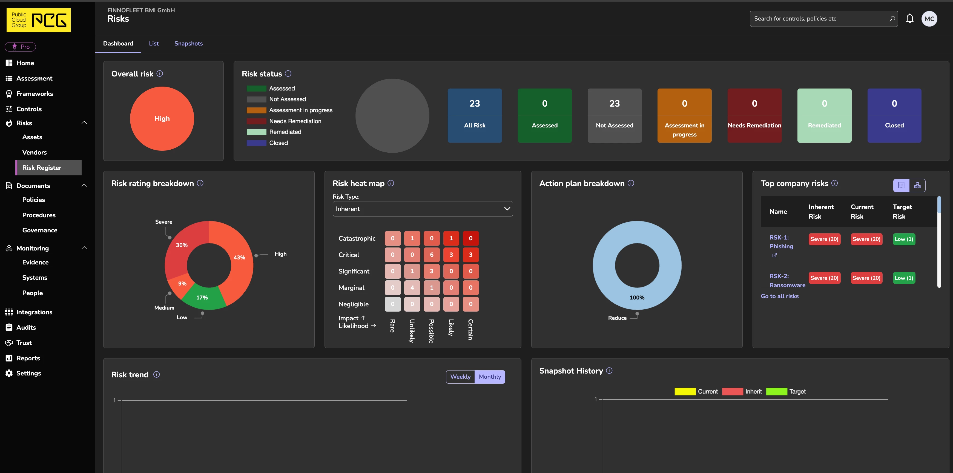Open the Risk Type Inherent dropdown
953x473 pixels.
tap(423, 209)
